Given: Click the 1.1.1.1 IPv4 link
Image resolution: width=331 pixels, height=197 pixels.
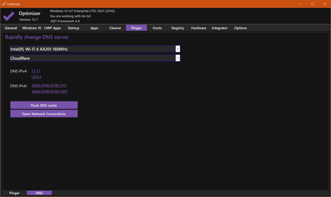Looking at the screenshot, I should 36,71.
